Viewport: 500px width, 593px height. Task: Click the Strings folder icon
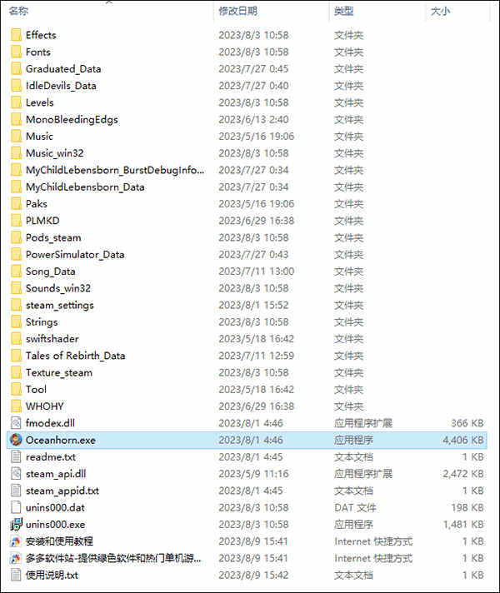tap(16, 321)
